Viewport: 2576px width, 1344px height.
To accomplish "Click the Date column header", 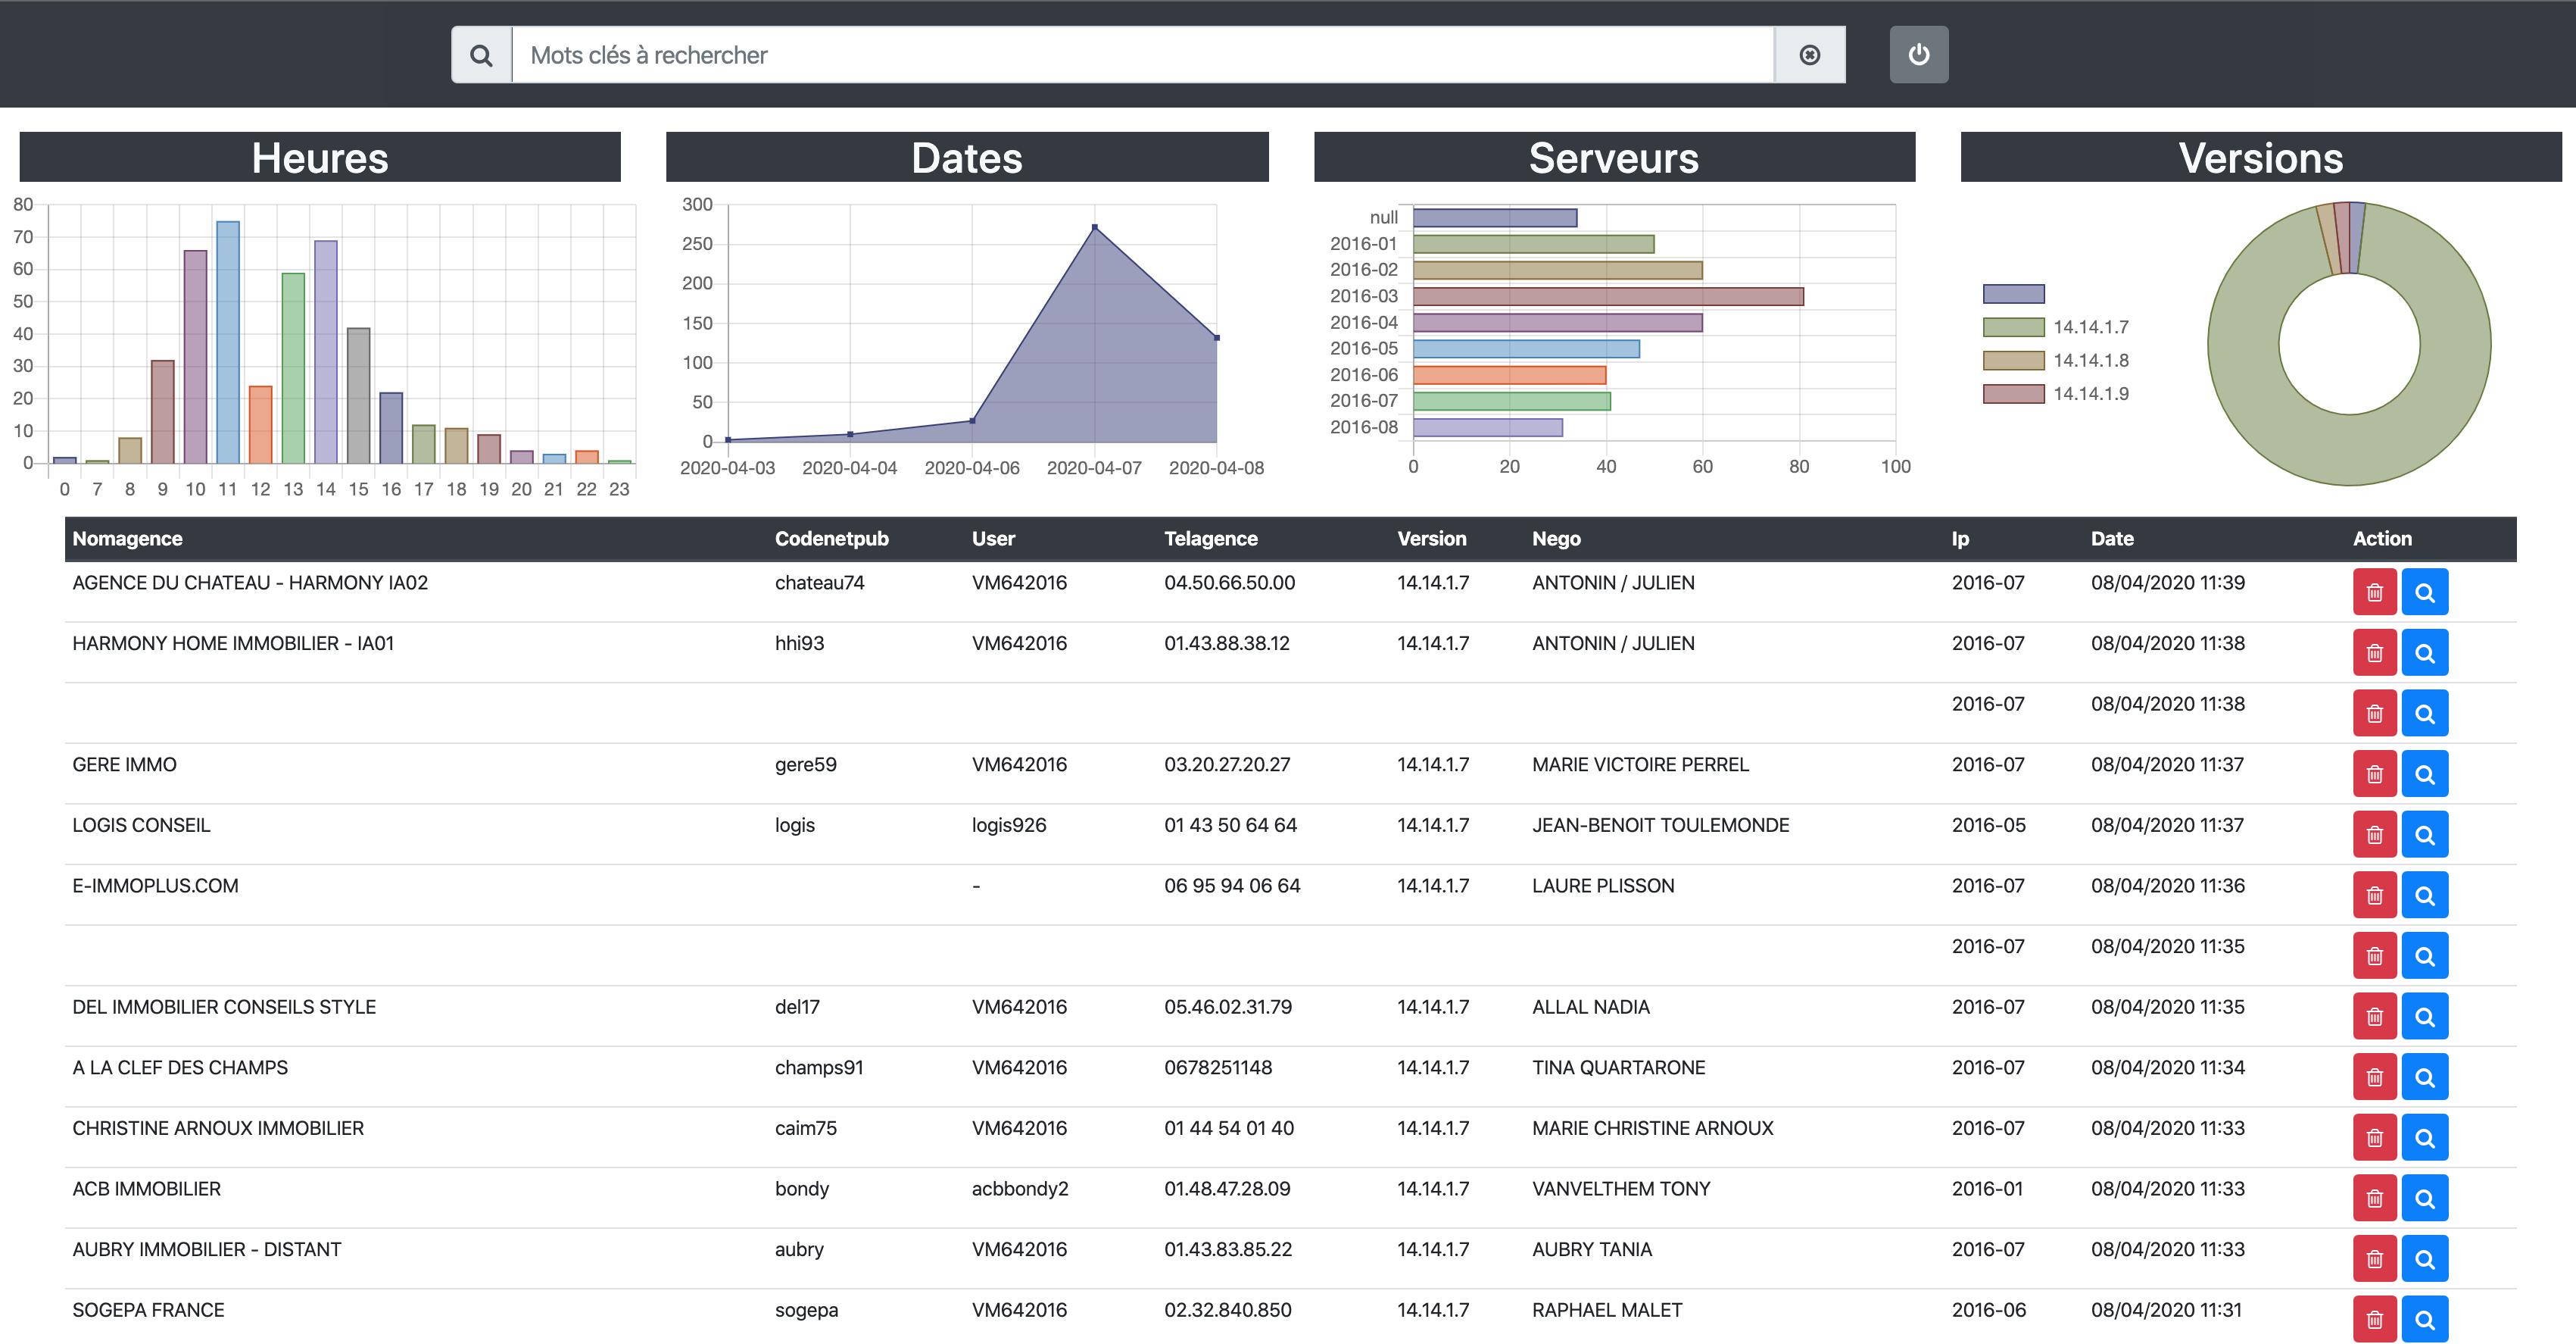I will tap(2111, 539).
